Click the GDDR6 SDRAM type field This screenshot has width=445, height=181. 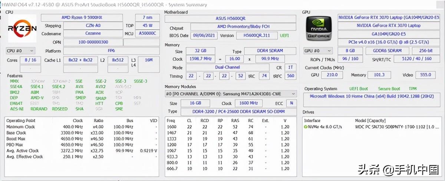click(388, 51)
